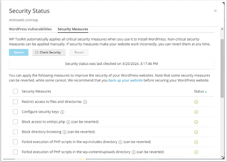The width and height of the screenshot is (227, 162).
Task: Check Forbid PHP scripts in wp-includes checkbox
Action: pyautogui.click(x=15, y=142)
